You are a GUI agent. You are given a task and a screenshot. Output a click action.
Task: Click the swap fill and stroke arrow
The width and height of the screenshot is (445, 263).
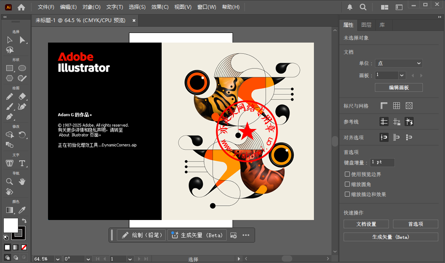[24, 220]
